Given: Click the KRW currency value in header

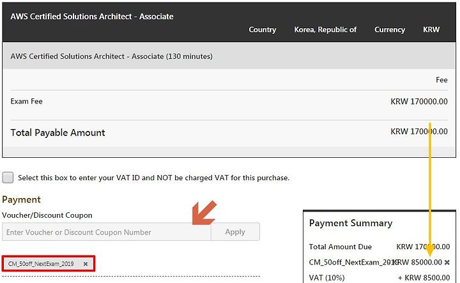Looking at the screenshot, I should point(431,29).
